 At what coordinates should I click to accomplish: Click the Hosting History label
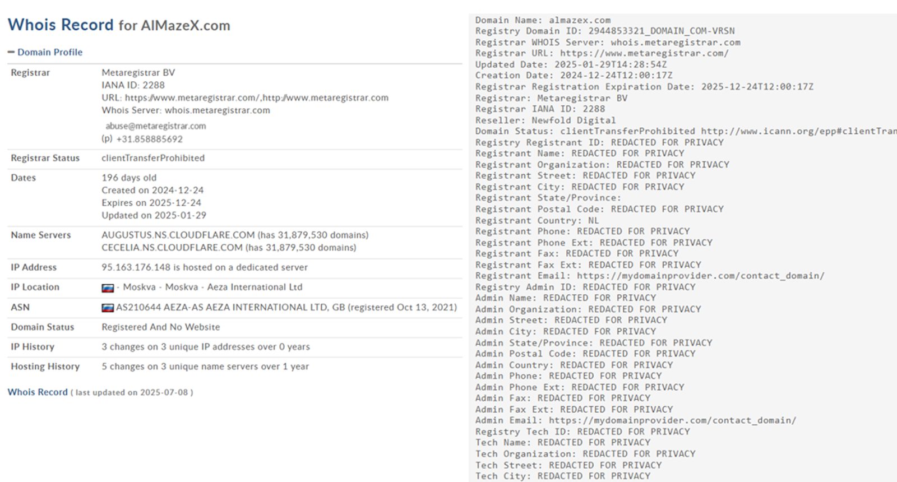pos(45,367)
